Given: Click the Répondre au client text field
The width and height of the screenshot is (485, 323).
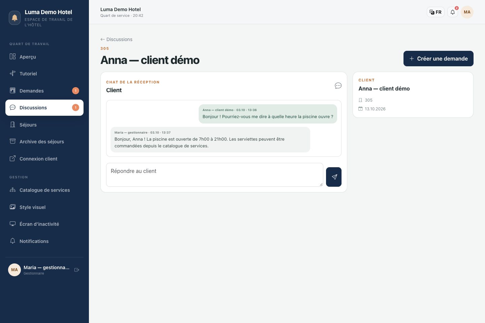Looking at the screenshot, I should click(215, 175).
